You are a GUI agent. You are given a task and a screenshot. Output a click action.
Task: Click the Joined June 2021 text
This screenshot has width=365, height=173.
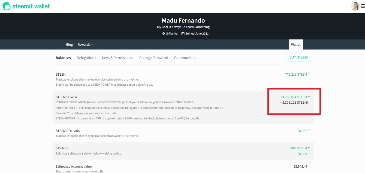coord(197,34)
